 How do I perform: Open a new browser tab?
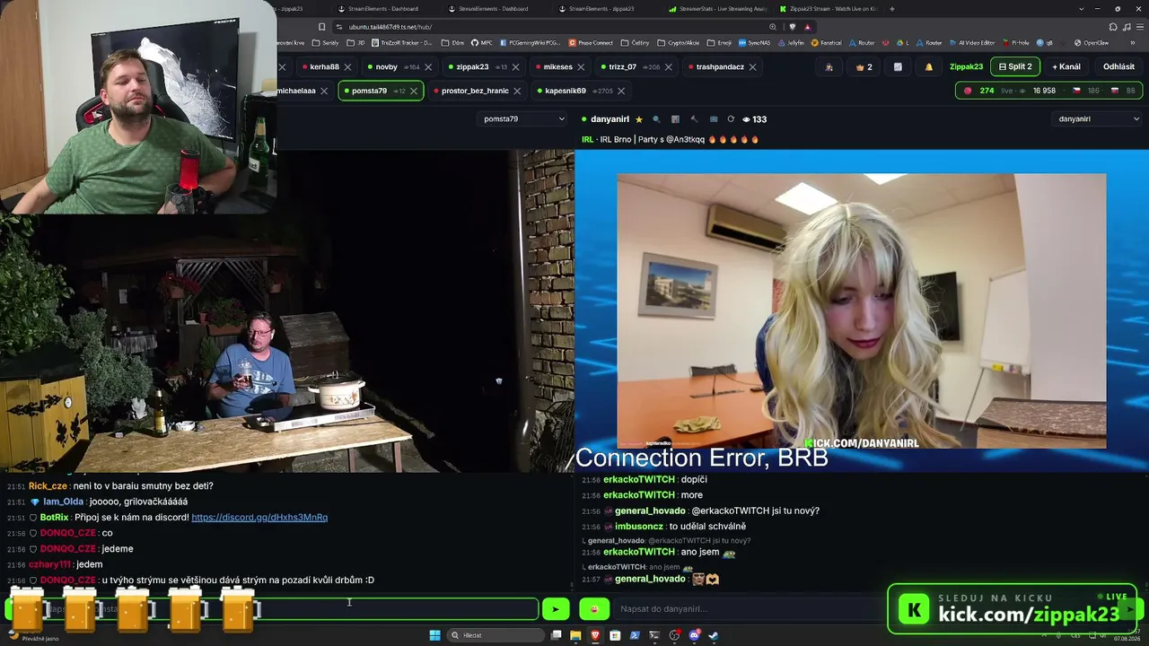click(892, 9)
